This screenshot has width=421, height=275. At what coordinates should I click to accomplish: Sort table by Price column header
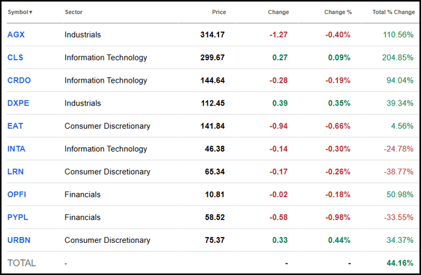click(x=219, y=12)
